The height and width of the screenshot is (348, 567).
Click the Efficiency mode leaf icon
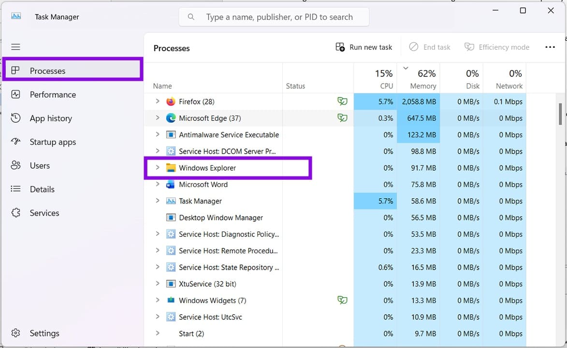pos(469,47)
